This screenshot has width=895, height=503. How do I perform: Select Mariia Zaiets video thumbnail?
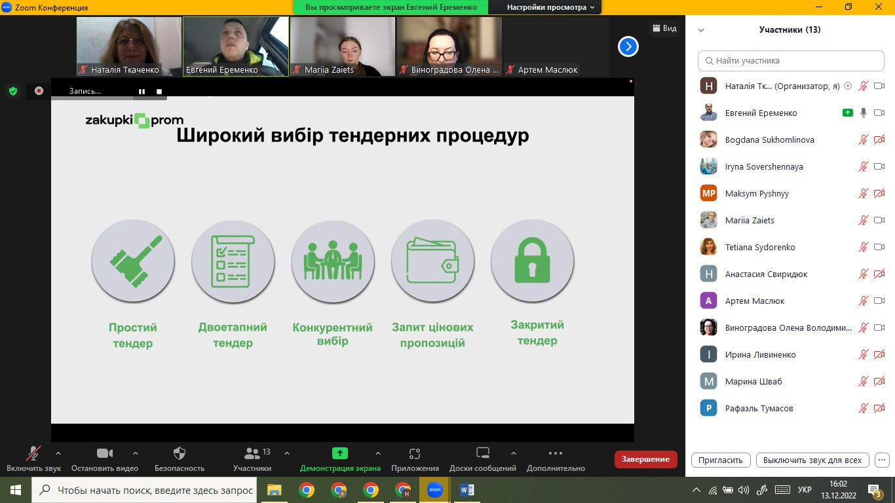343,47
